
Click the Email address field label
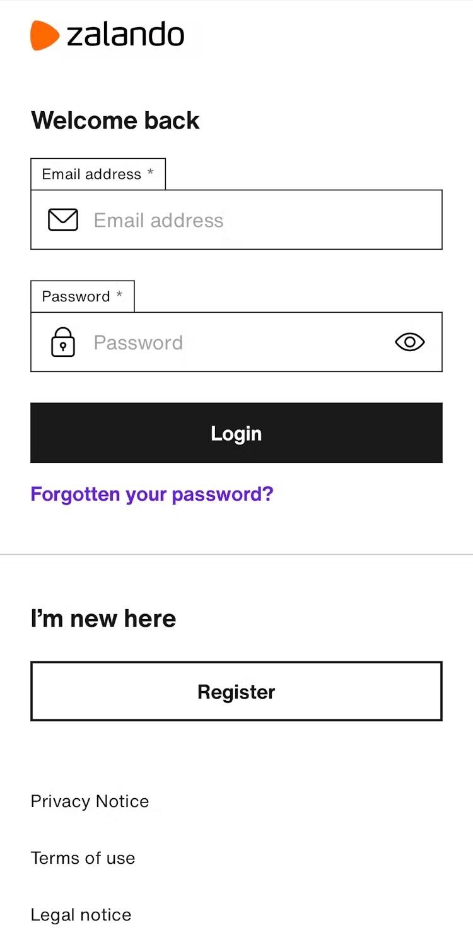click(91, 175)
